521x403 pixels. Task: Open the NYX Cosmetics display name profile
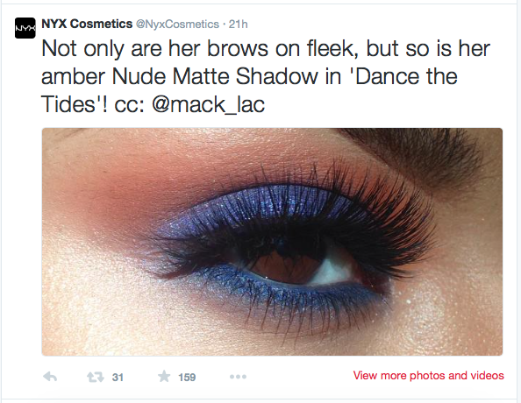(87, 24)
